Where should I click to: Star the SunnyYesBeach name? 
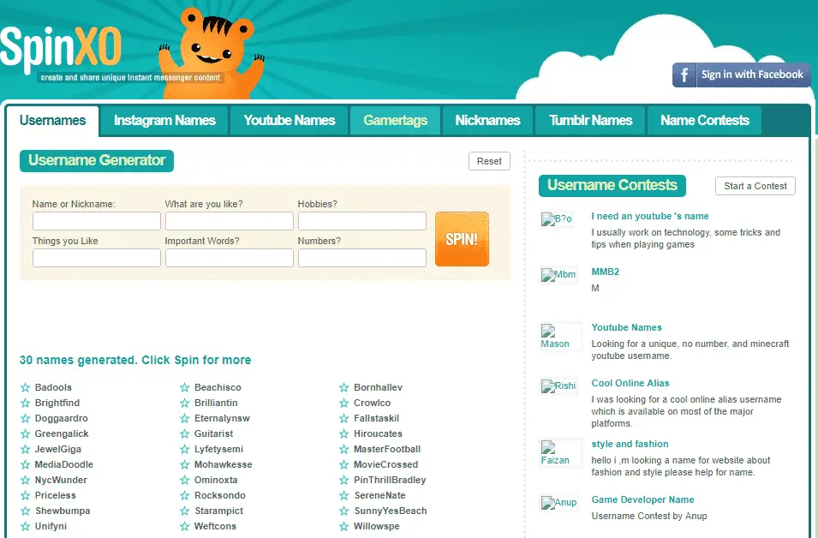(343, 511)
